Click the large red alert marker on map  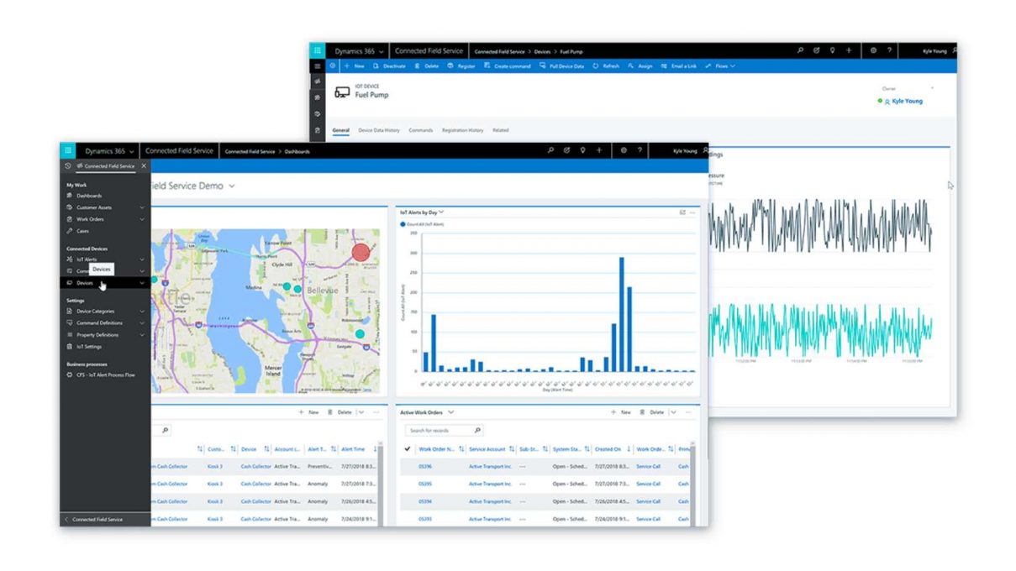click(x=360, y=252)
